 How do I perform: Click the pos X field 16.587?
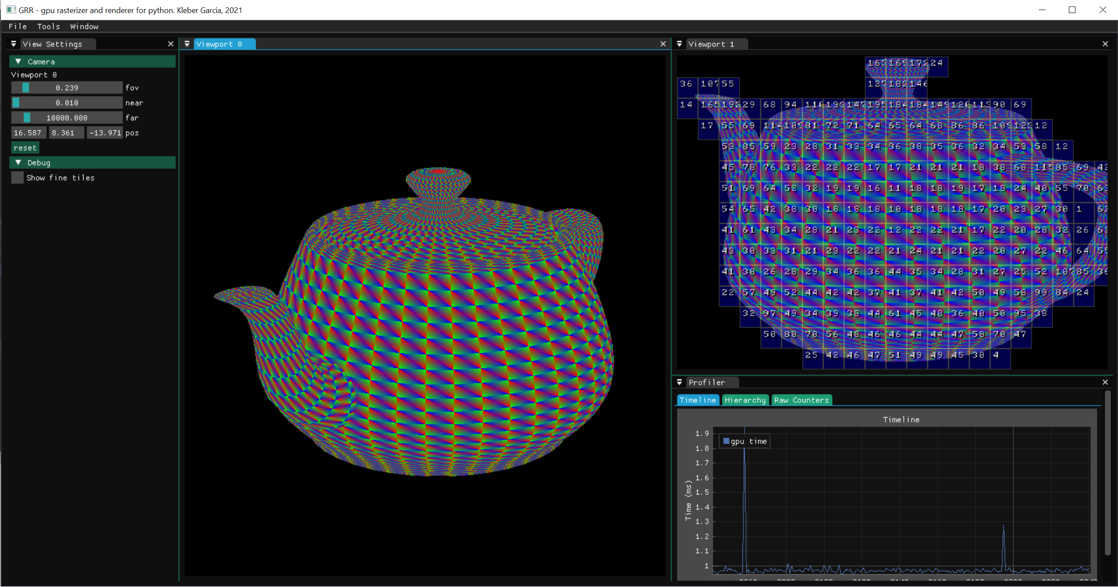(29, 133)
